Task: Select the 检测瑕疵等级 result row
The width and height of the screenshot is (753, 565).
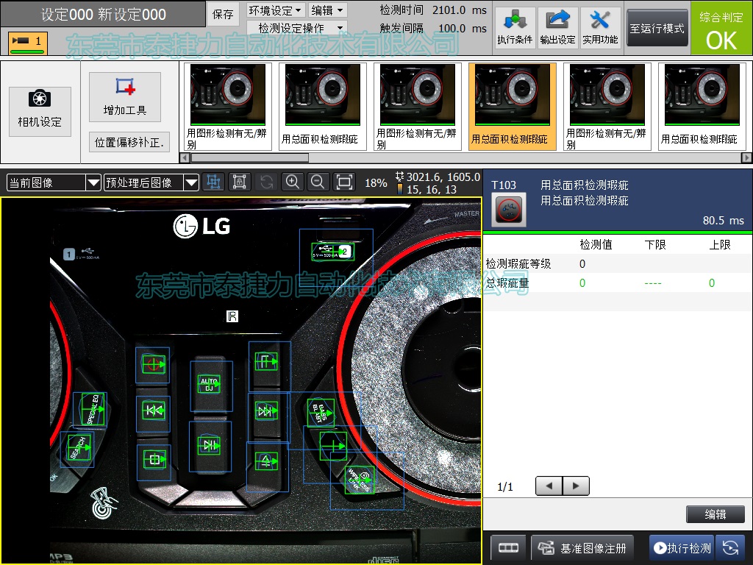Action: pos(618,264)
